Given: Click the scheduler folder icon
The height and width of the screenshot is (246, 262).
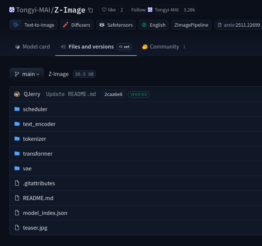Looking at the screenshot, I should (17, 109).
